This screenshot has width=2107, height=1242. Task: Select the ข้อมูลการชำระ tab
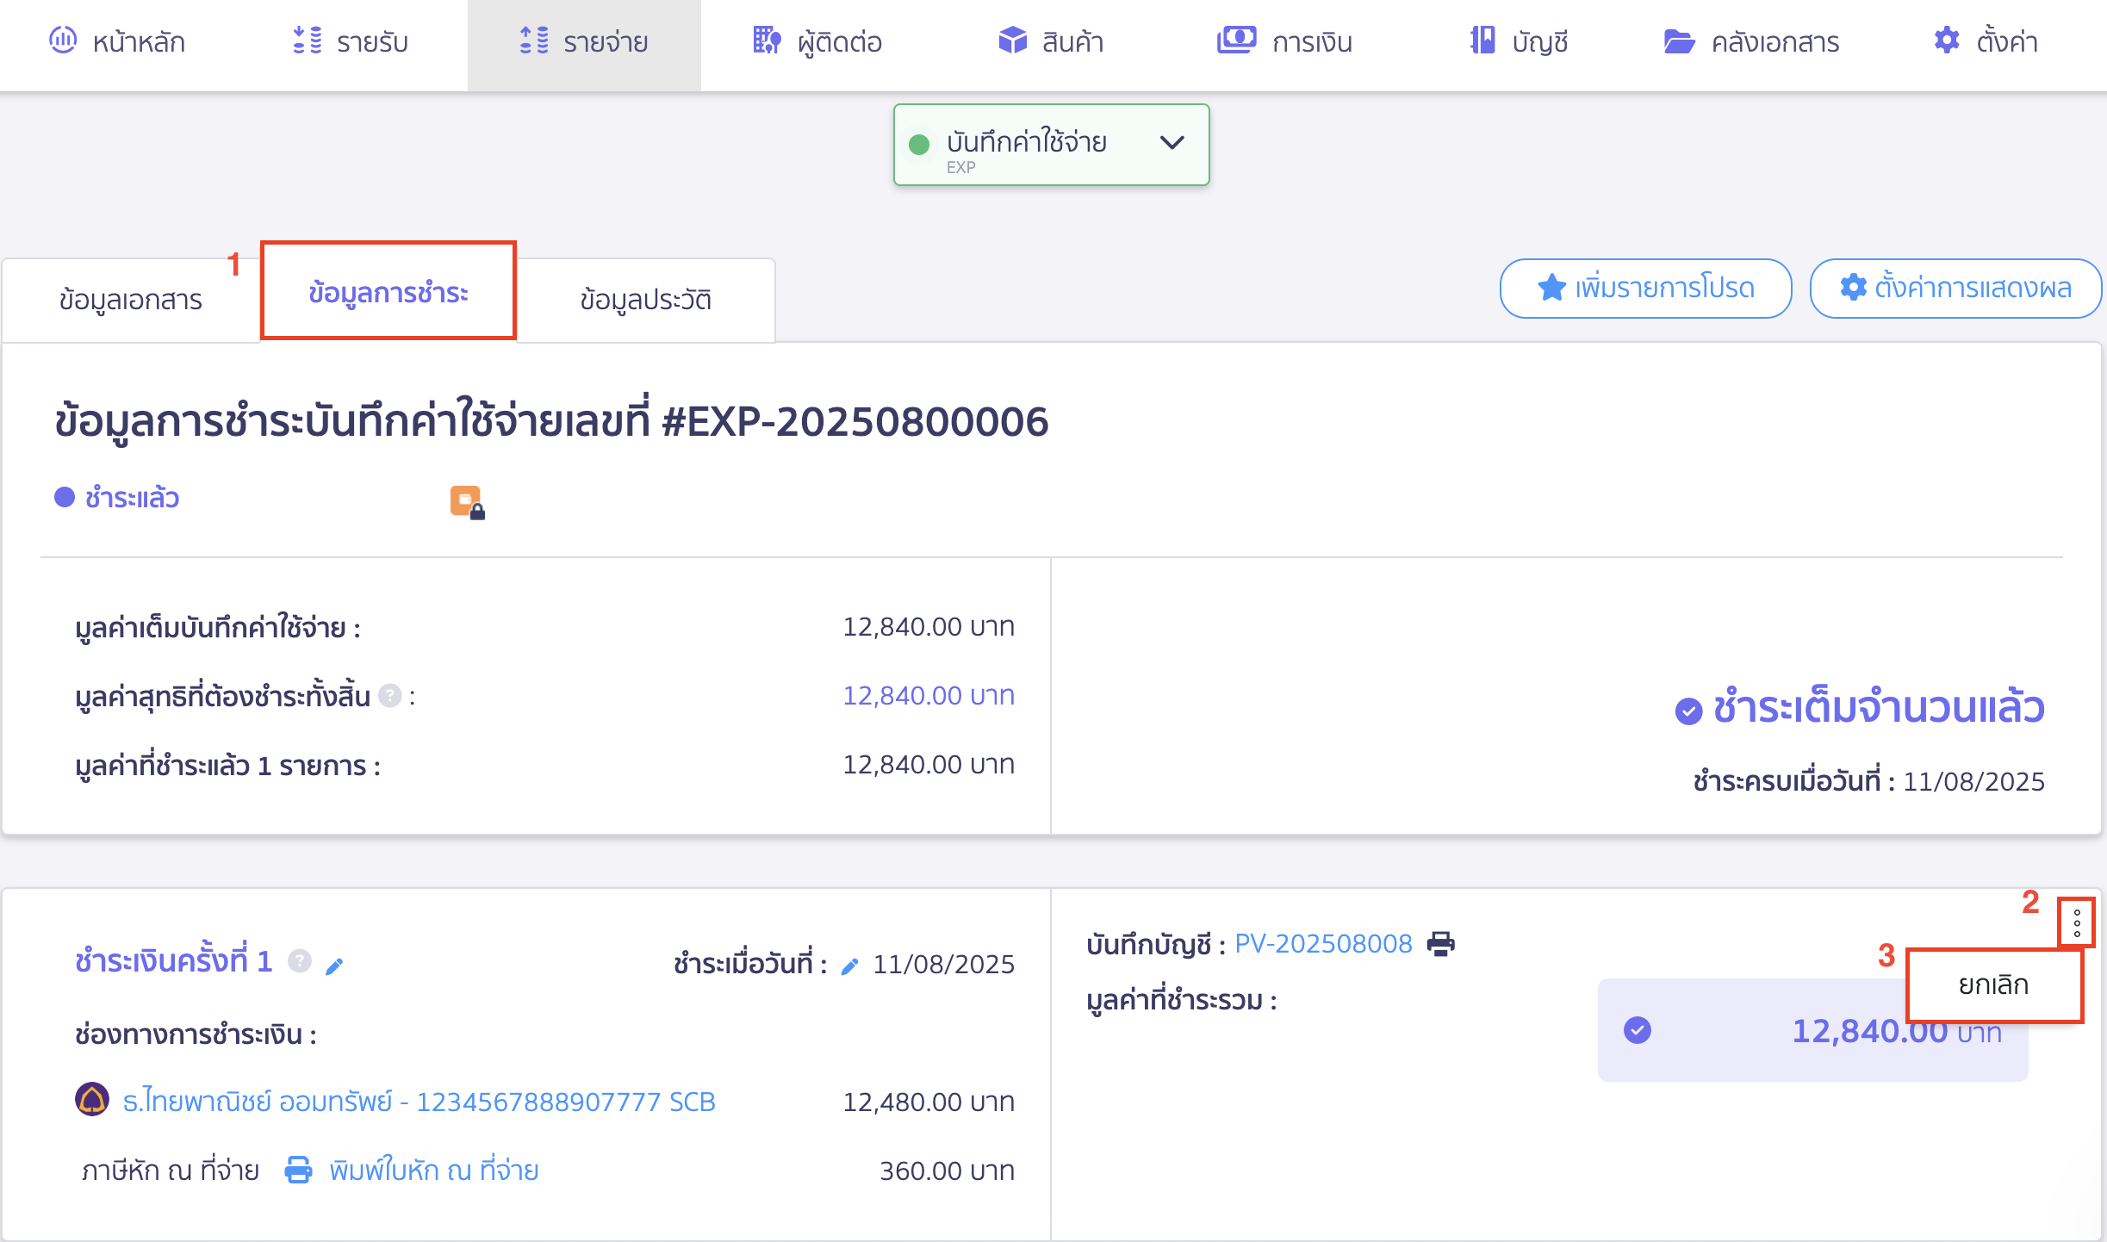pyautogui.click(x=388, y=291)
